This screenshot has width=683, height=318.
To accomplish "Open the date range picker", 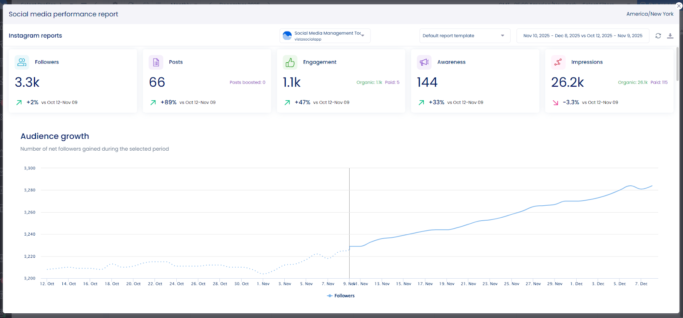I will coord(582,36).
